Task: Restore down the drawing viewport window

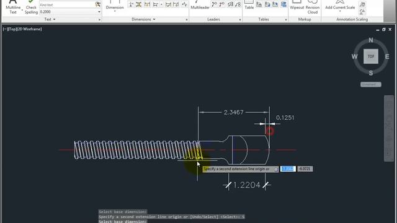Action: pyautogui.click(x=383, y=30)
